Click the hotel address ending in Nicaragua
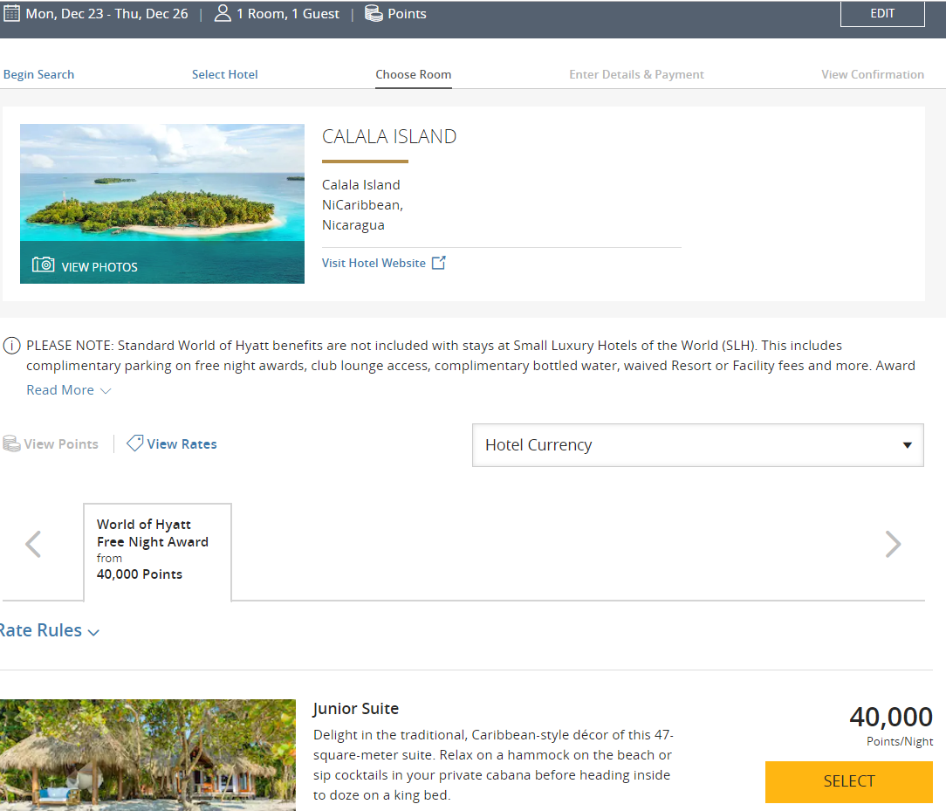 click(362, 204)
